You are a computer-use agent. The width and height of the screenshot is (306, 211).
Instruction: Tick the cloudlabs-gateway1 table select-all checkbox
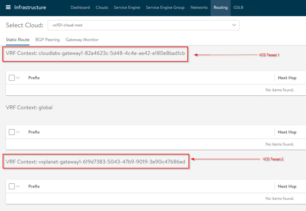12,78
